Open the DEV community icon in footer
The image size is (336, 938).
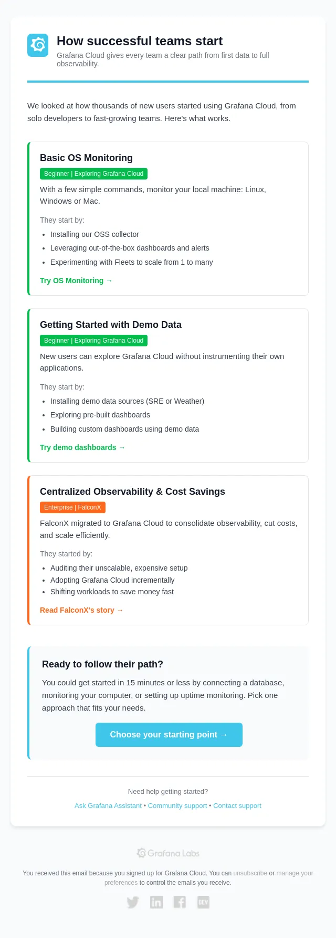click(203, 902)
